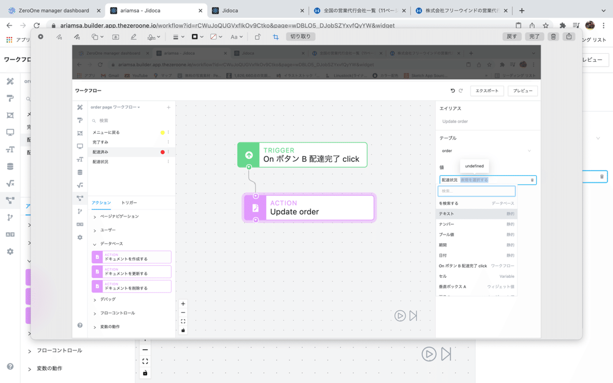Expand フローコントロール in the background window
The image size is (613, 383).
(x=55, y=351)
